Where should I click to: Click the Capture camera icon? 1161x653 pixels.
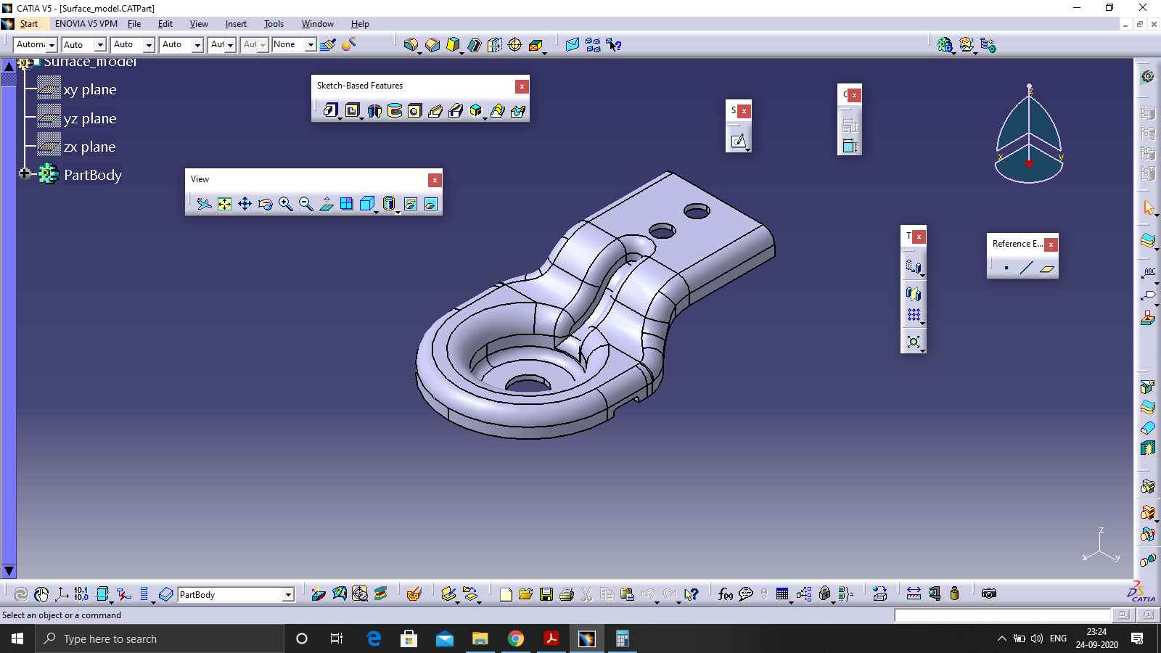pyautogui.click(x=988, y=594)
